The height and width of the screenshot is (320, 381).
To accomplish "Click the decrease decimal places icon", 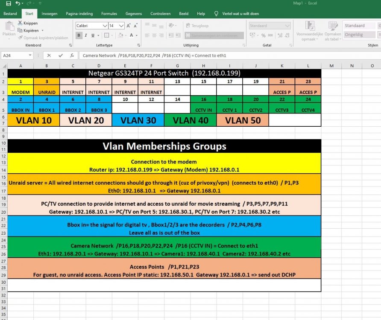I will (x=287, y=35).
